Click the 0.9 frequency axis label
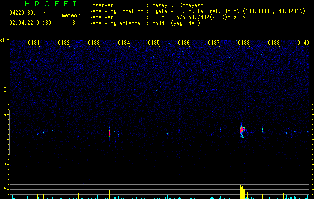The width and height of the screenshot is (314, 199). [4, 114]
